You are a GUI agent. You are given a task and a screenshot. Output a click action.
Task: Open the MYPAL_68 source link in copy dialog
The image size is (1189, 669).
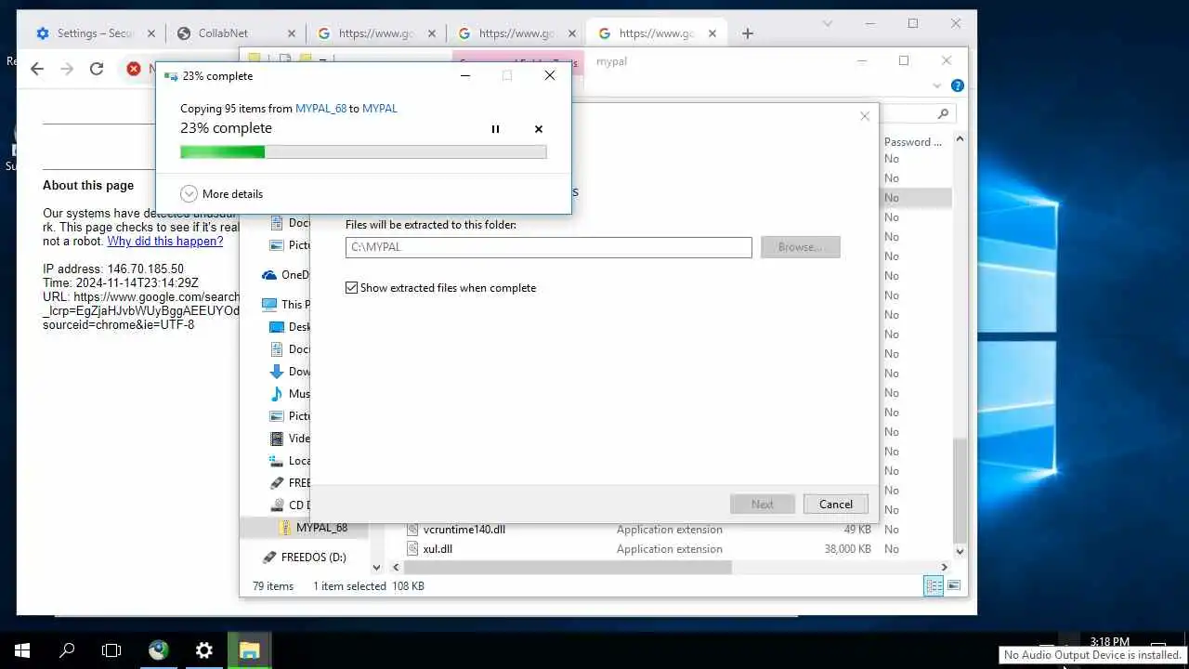pyautogui.click(x=320, y=109)
